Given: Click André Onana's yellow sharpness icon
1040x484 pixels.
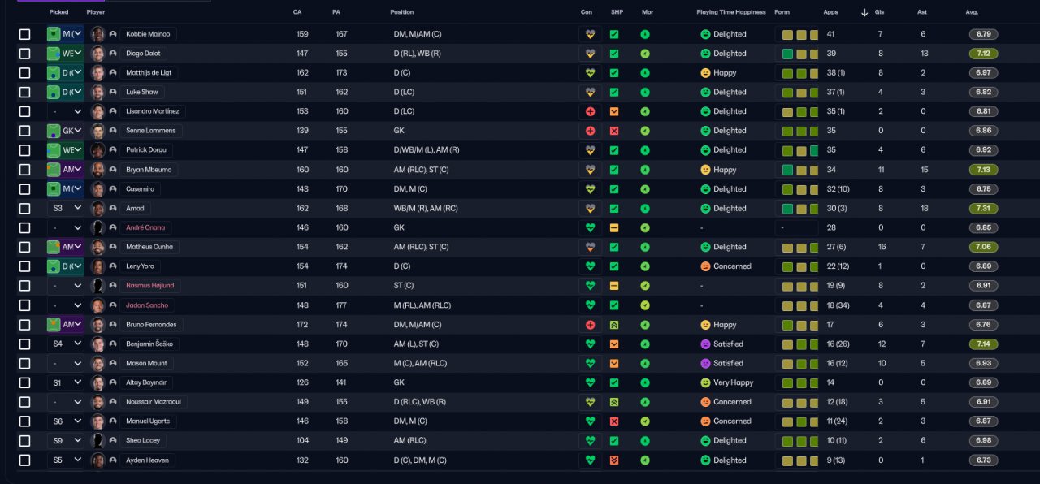Looking at the screenshot, I should coord(614,227).
